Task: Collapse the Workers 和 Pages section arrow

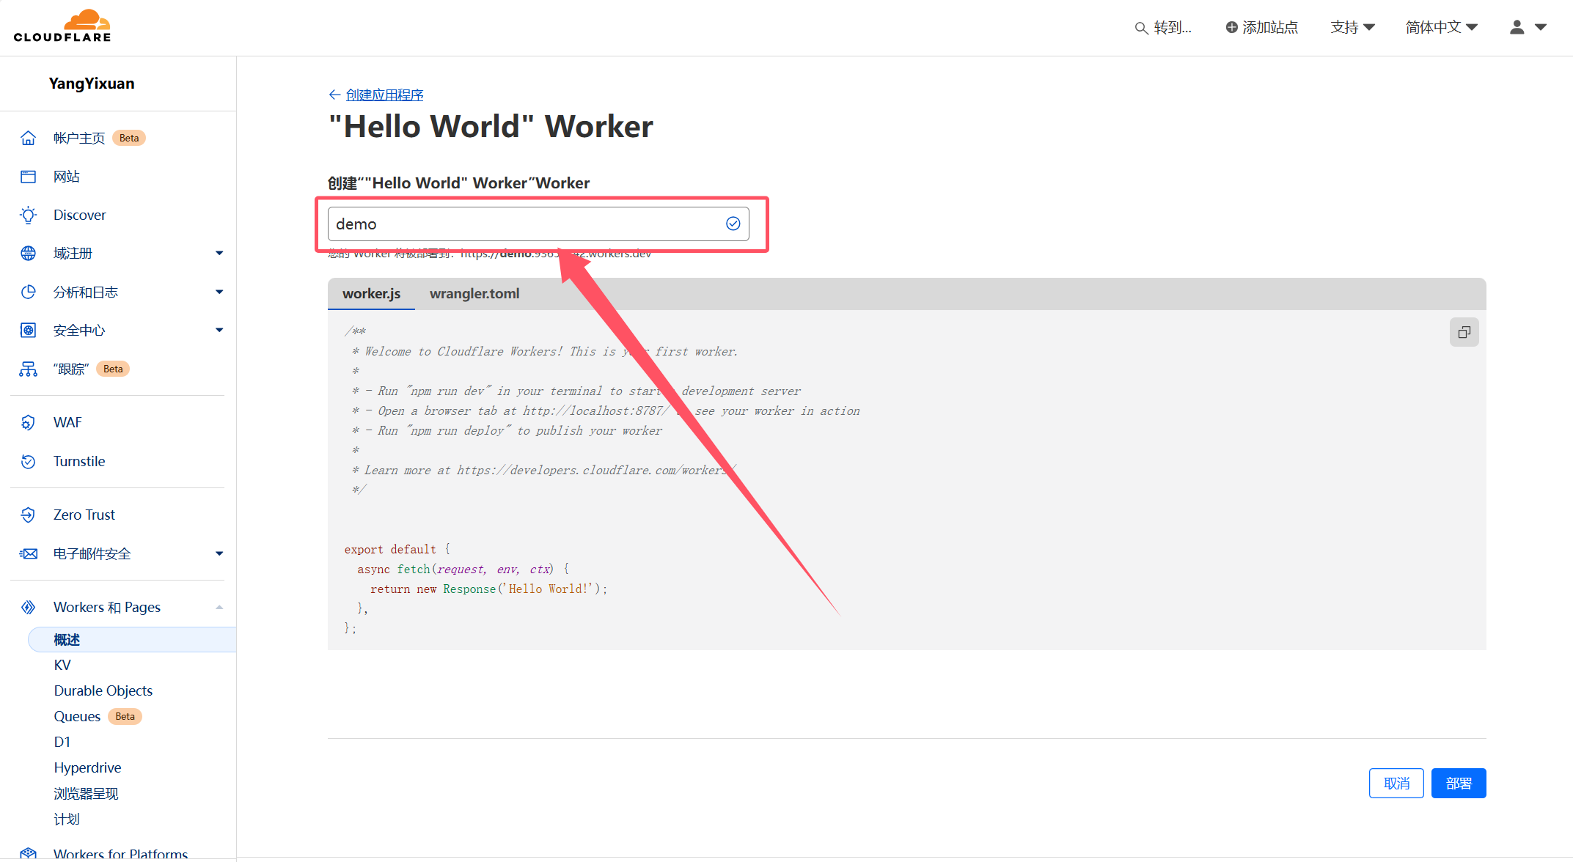Action: [x=219, y=607]
